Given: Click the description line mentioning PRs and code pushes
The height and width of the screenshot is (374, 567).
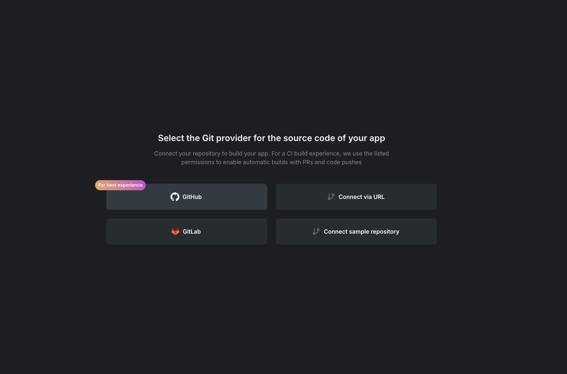Looking at the screenshot, I should tap(271, 162).
